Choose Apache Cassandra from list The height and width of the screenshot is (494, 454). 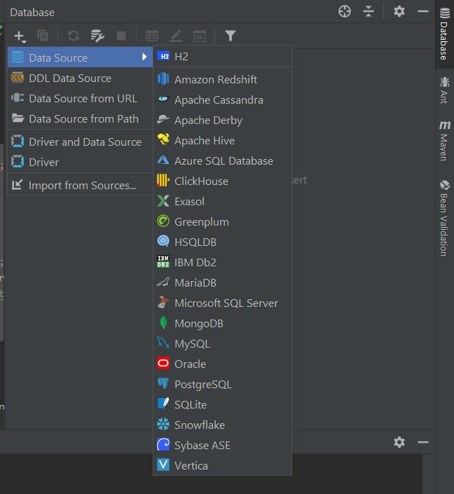click(222, 100)
